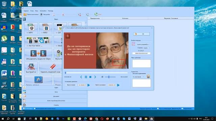Click the audio stream list box
Viewport: 216px width, 121px height.
click(141, 83)
